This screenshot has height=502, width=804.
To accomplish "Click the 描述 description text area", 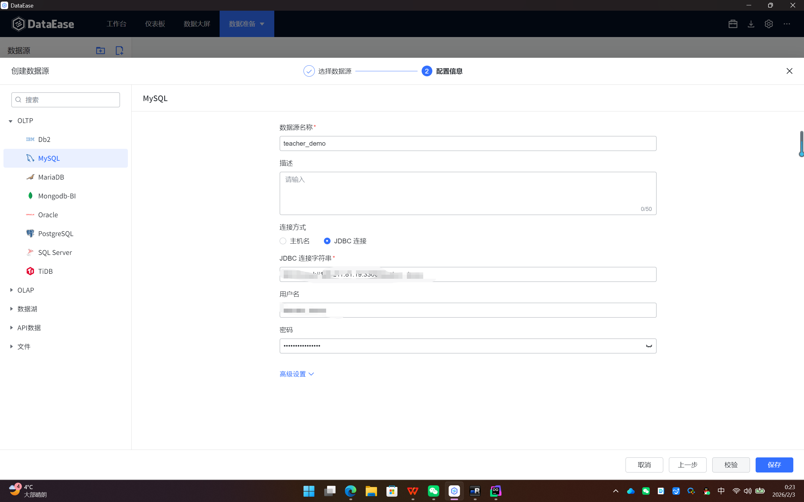I will 468,193.
